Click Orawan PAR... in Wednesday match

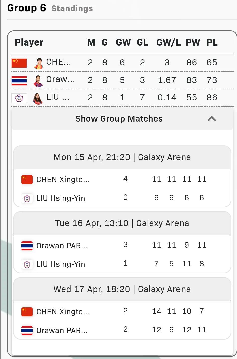[x=62, y=331]
